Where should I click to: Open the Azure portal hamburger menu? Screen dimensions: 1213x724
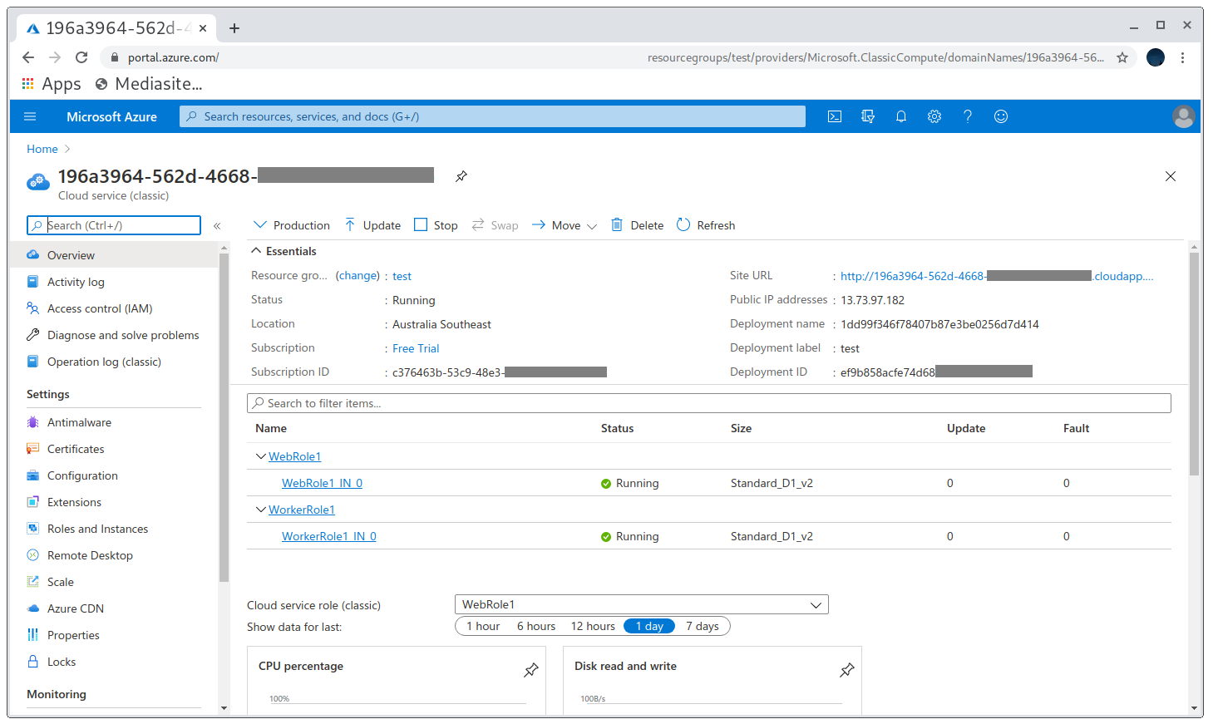click(x=30, y=116)
